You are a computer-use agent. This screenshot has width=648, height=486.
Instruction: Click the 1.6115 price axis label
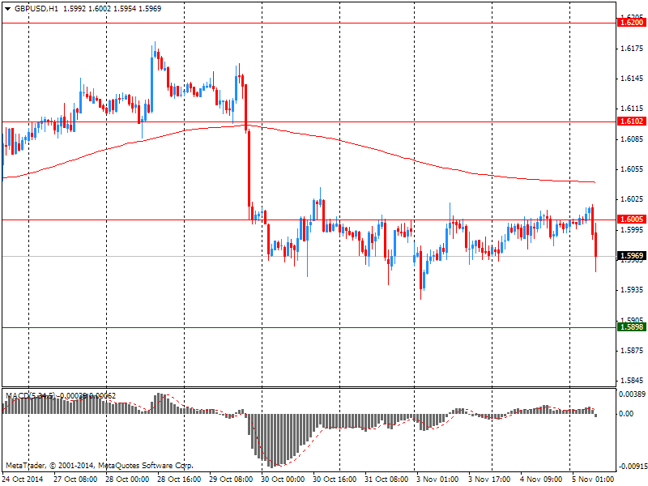pos(632,109)
